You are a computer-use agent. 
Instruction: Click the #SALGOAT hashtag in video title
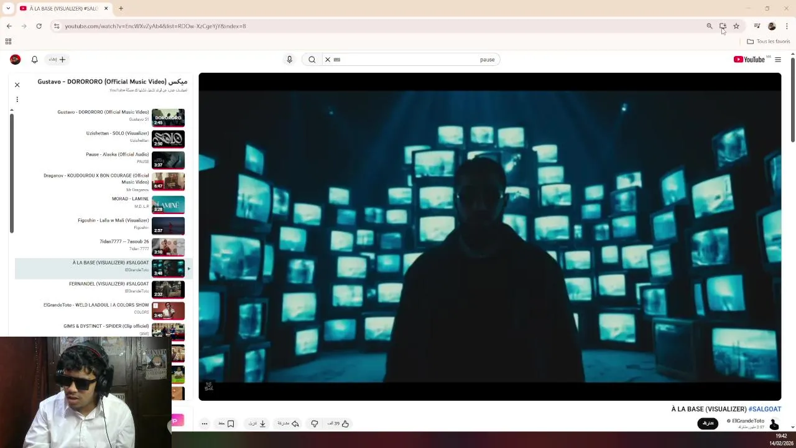tap(765, 409)
